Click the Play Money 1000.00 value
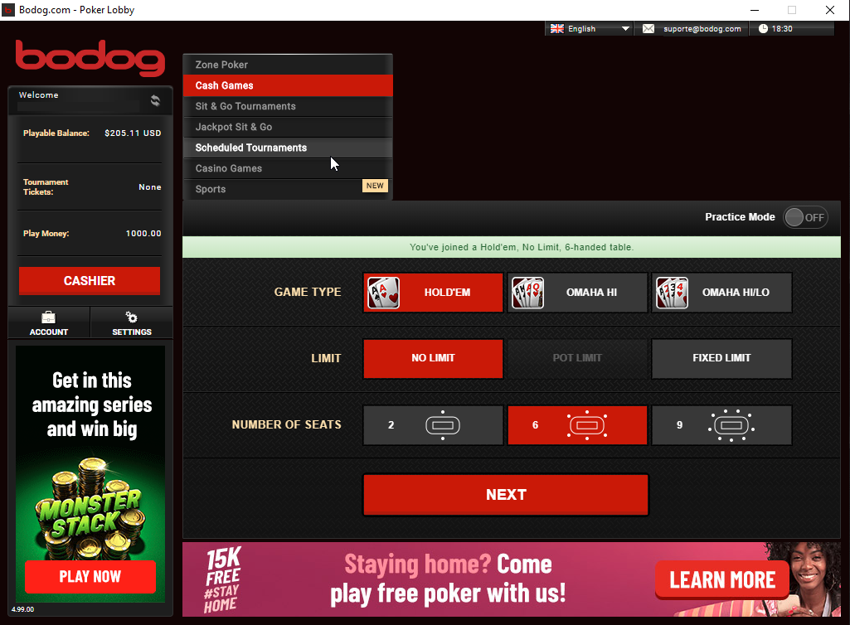 (143, 233)
